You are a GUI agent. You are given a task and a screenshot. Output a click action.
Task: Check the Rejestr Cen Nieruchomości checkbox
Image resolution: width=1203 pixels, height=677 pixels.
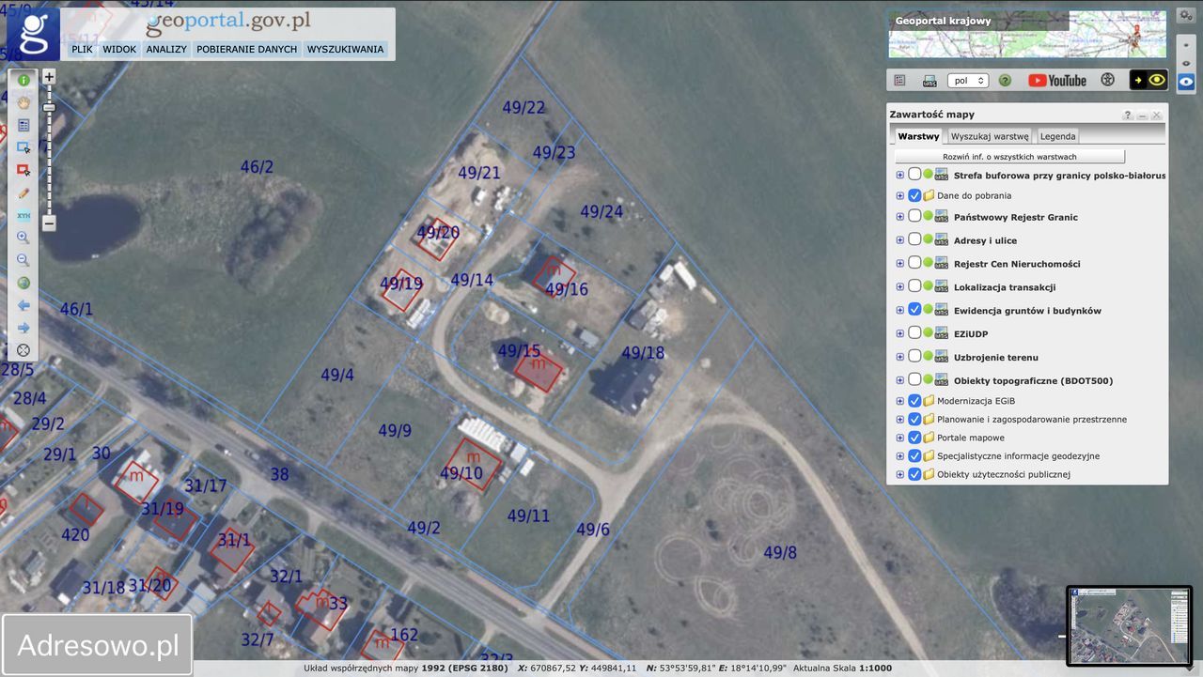tap(914, 264)
